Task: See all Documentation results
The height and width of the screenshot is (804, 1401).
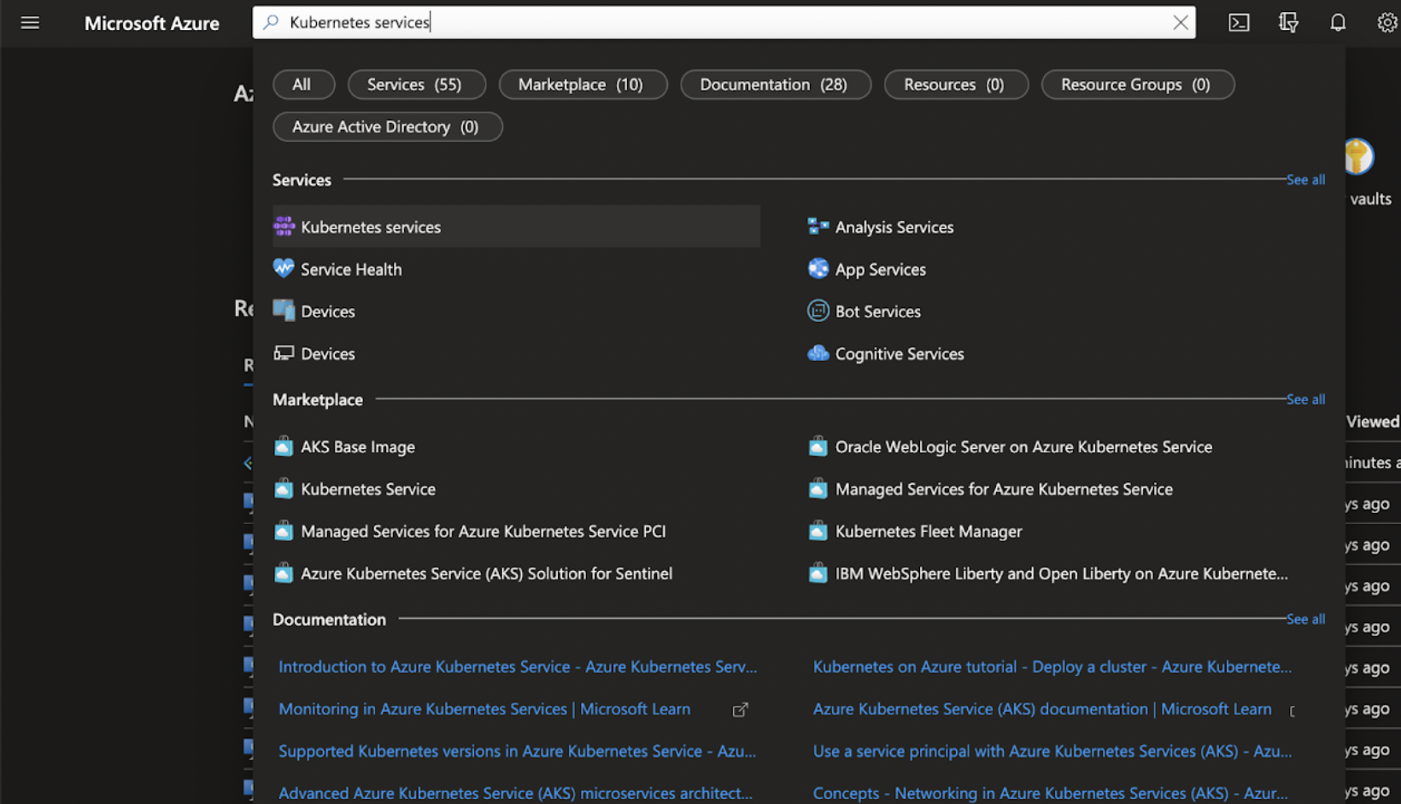Action: 1305,619
